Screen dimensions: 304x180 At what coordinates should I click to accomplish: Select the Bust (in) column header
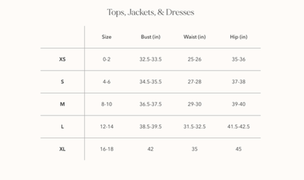pyautogui.click(x=151, y=37)
